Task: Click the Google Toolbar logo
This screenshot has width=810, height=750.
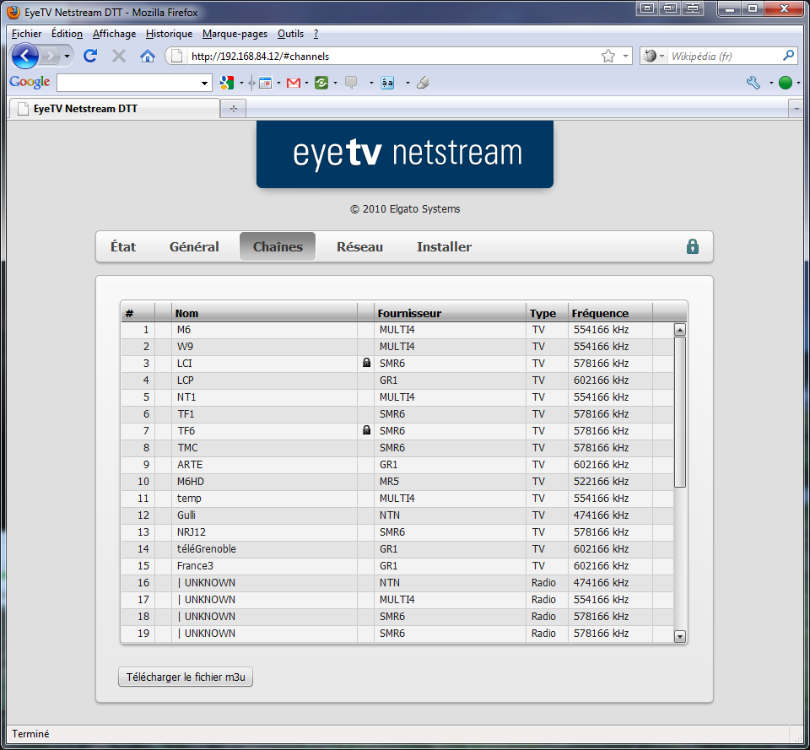Action: (x=30, y=82)
